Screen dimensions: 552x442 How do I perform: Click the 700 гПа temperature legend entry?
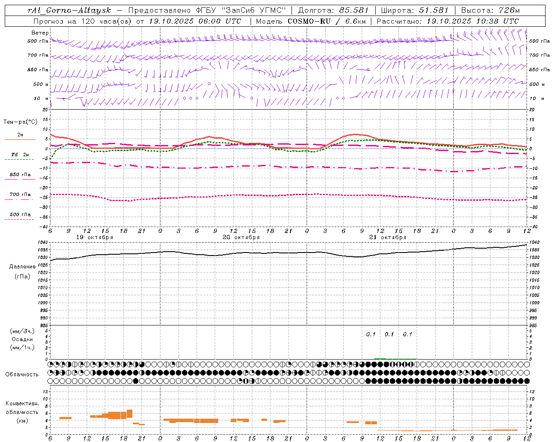[x=20, y=195]
